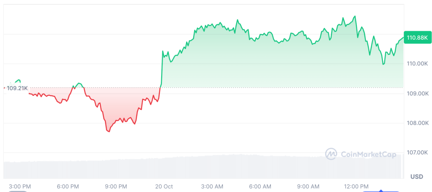This screenshot has height=192, width=432.
Task: Select the 3:00 AM time marker
Action: tap(212, 187)
